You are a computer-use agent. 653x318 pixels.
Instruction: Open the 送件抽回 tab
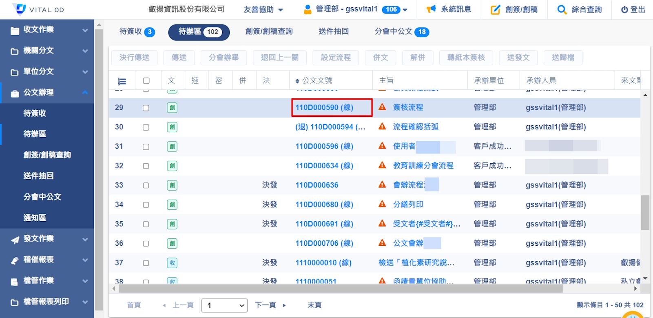(334, 31)
